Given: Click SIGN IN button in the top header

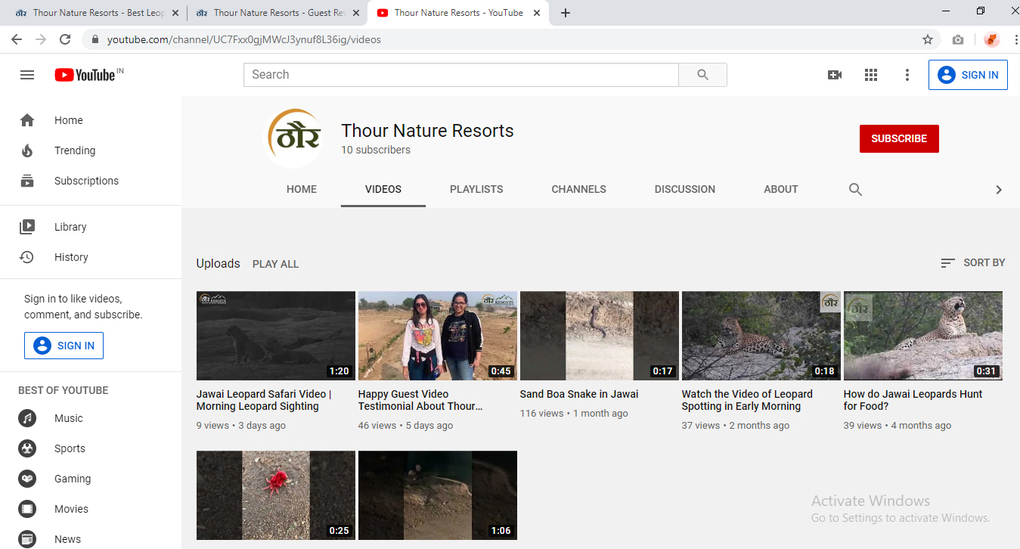Looking at the screenshot, I should point(968,75).
